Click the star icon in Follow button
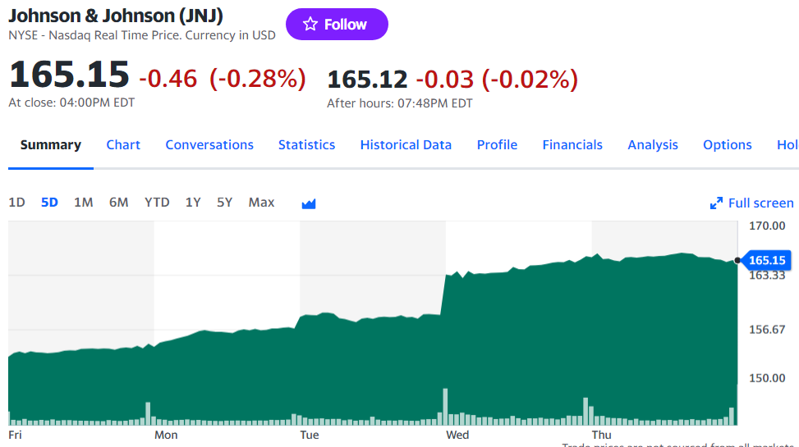 click(310, 24)
